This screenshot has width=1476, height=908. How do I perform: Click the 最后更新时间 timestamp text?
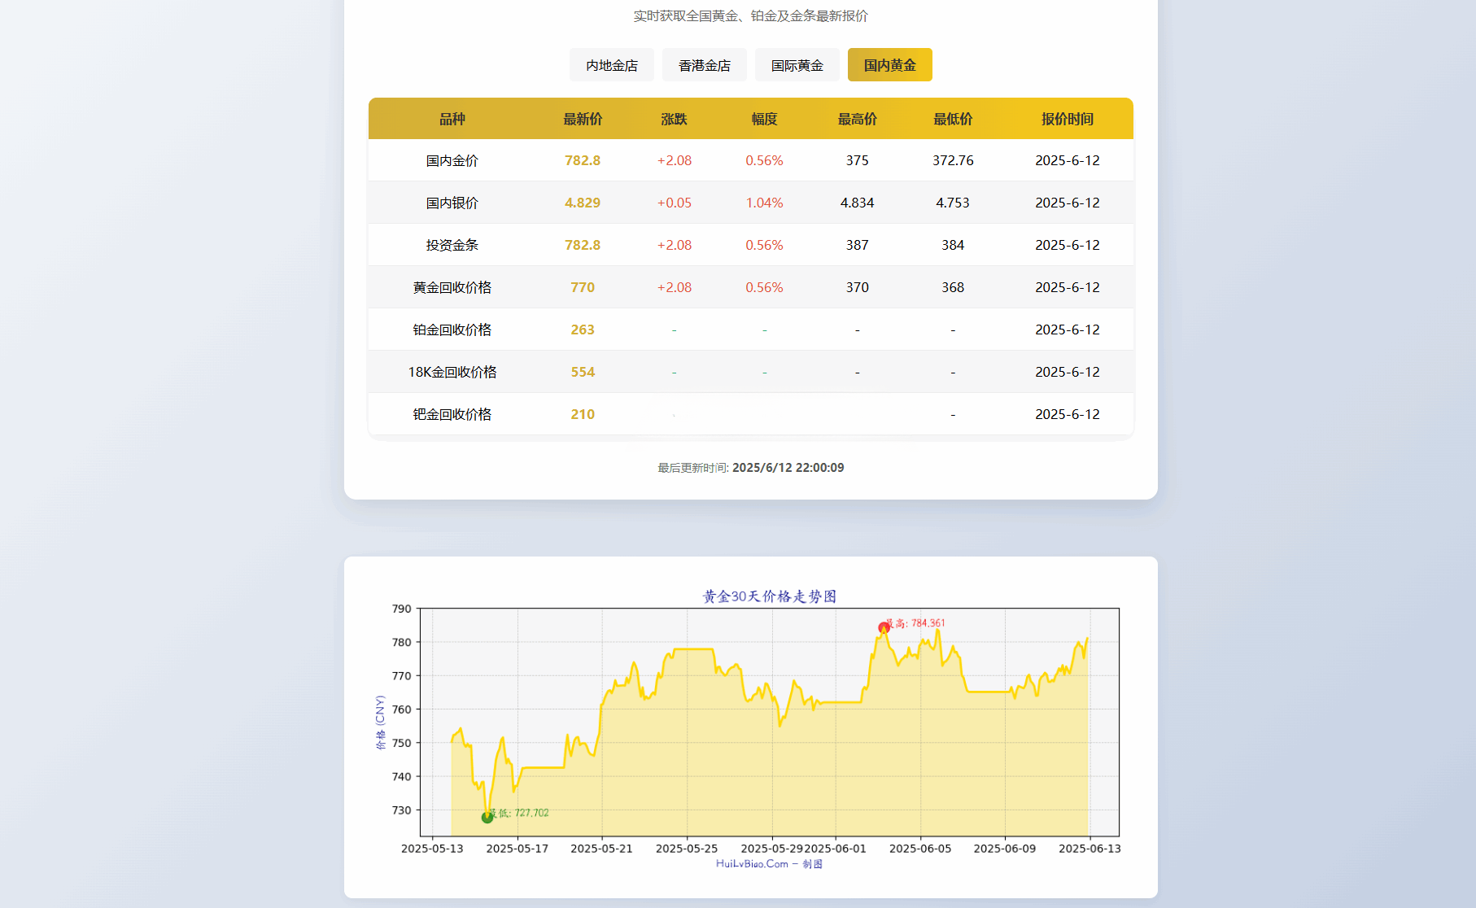tap(750, 467)
